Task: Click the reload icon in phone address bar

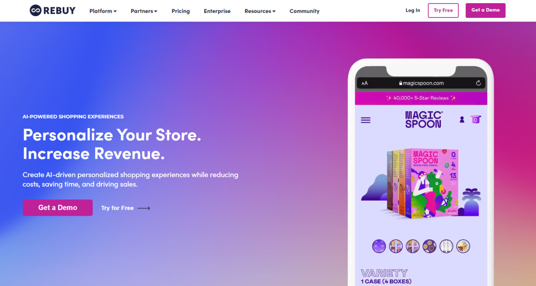Action: coord(478,83)
